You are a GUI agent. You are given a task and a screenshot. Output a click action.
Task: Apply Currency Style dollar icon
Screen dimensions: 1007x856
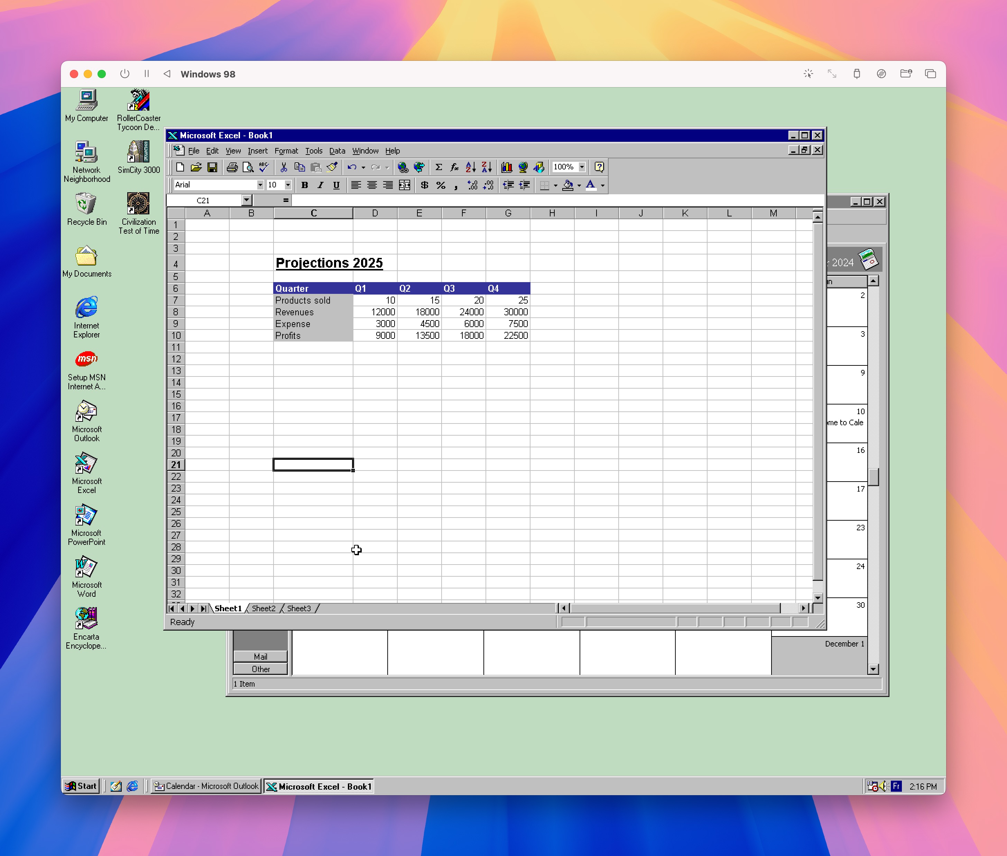pyautogui.click(x=425, y=185)
